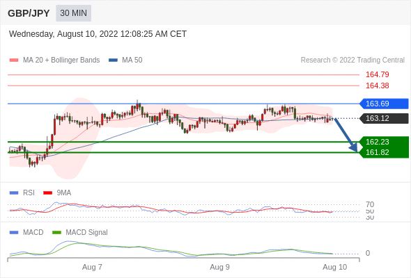Click the Aug 10 date axis label
411x278 pixels.
click(x=335, y=267)
